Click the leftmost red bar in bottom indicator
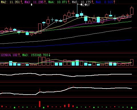The width and height of the screenshot is (137, 110). tap(2, 106)
